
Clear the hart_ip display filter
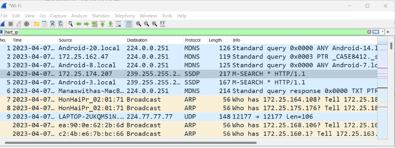[x=369, y=32]
